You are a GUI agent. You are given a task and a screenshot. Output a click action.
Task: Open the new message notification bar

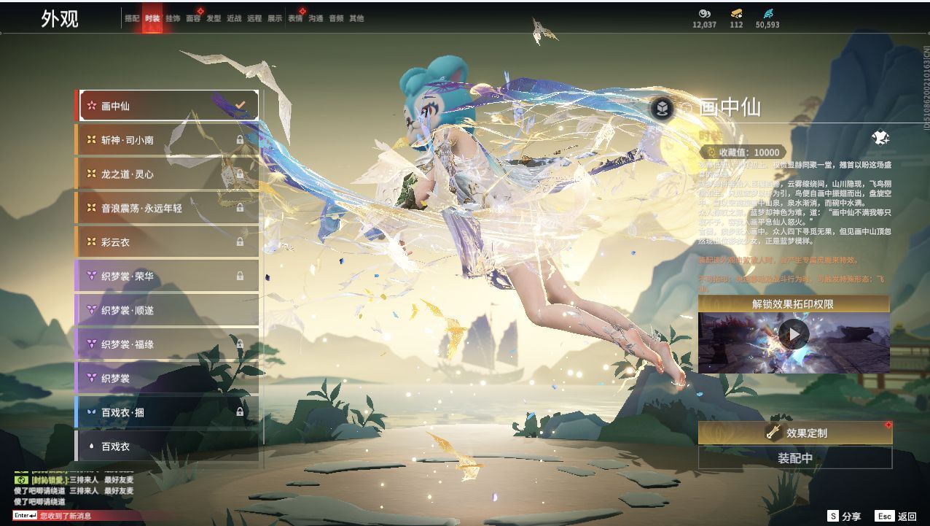point(66,516)
